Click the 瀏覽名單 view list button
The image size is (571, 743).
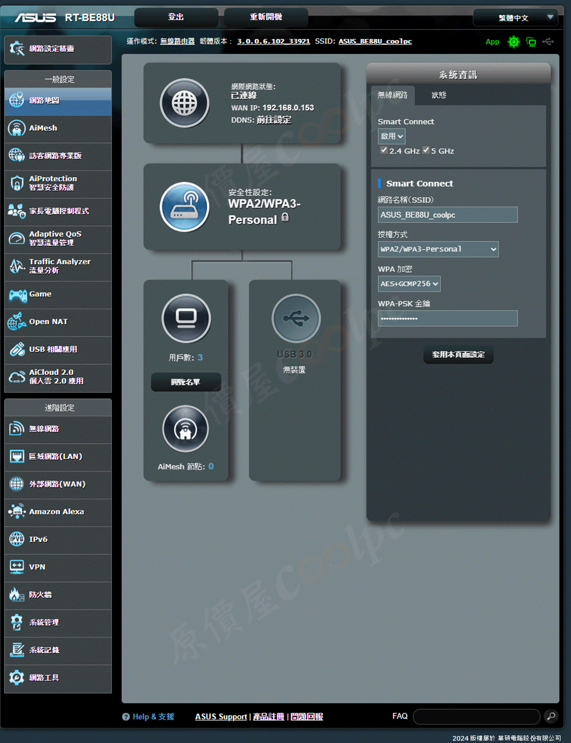pyautogui.click(x=186, y=382)
